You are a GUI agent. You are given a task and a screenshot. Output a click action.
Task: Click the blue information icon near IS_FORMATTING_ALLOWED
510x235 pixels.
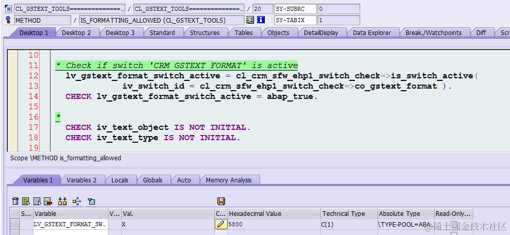pyautogui.click(x=261, y=20)
